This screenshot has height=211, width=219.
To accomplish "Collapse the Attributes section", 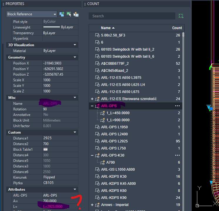I will pyautogui.click(x=75, y=190).
